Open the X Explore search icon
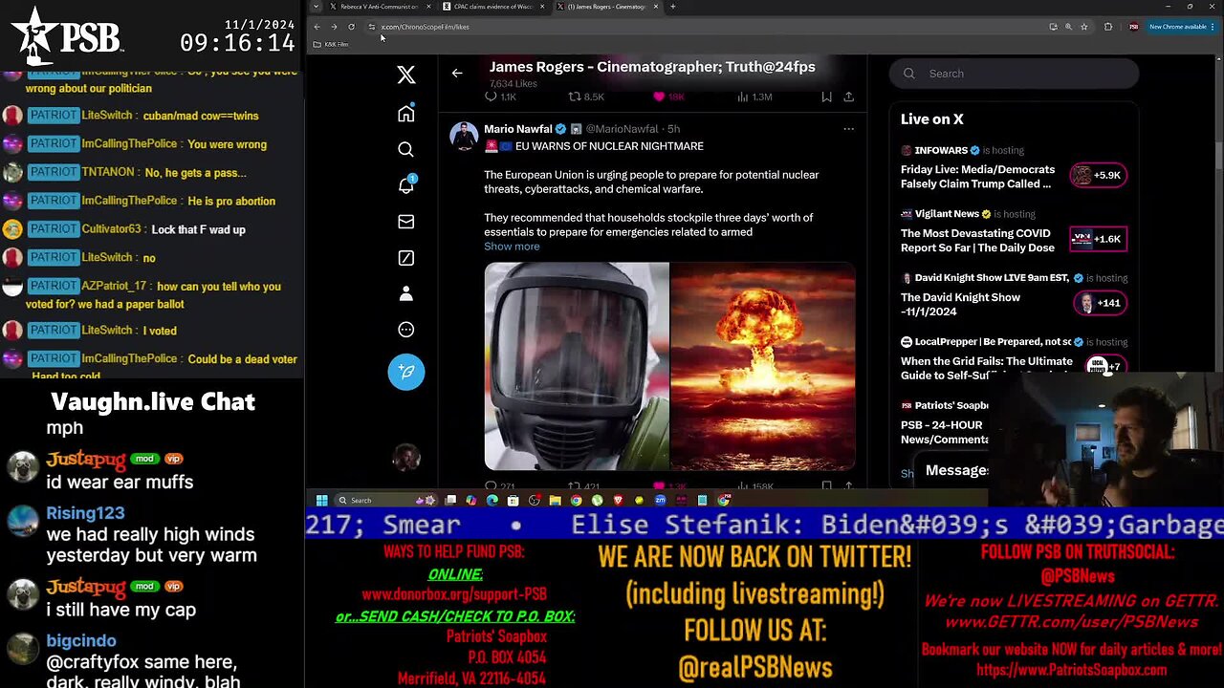Image resolution: width=1224 pixels, height=688 pixels. pyautogui.click(x=406, y=149)
